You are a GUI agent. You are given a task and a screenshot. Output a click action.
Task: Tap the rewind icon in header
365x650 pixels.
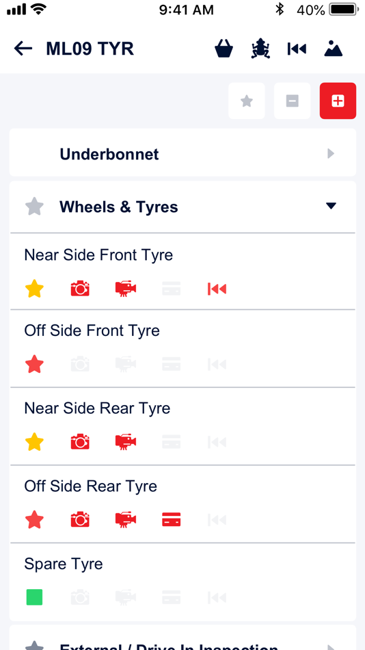pyautogui.click(x=297, y=49)
